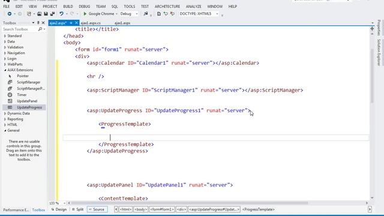Click the <html> tag breadcrumb
384x216 pixels.
coord(125,209)
